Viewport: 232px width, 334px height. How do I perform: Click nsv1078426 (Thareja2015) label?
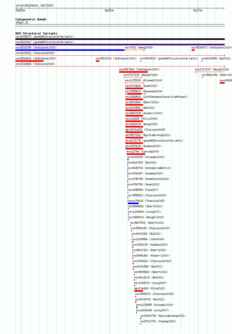(146, 201)
